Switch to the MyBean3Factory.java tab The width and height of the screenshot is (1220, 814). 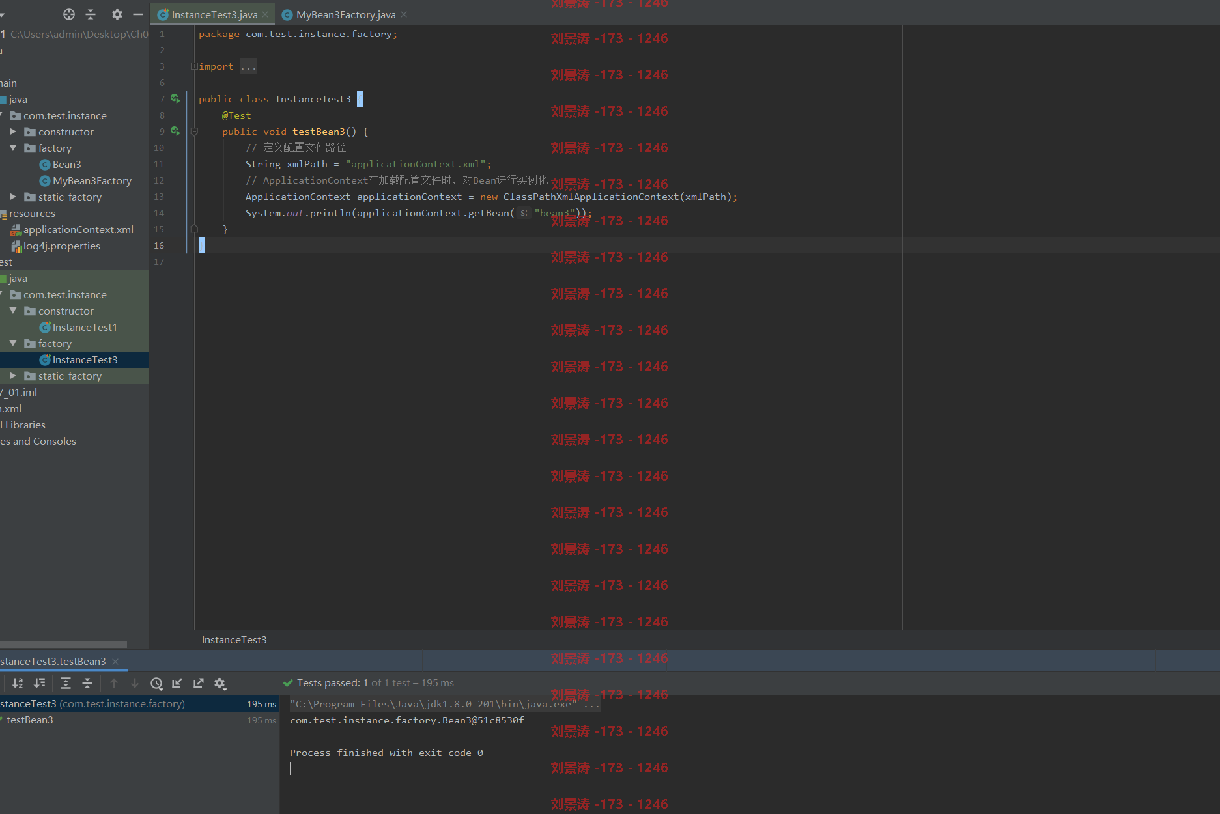[346, 14]
